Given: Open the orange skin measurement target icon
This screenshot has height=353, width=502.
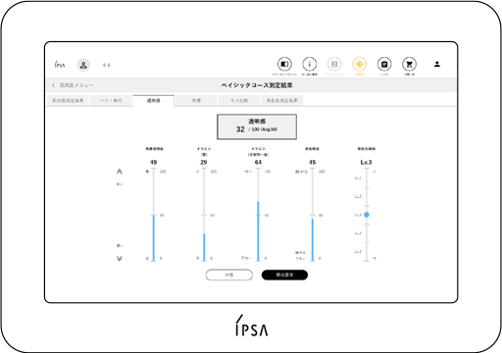Looking at the screenshot, I should [359, 64].
